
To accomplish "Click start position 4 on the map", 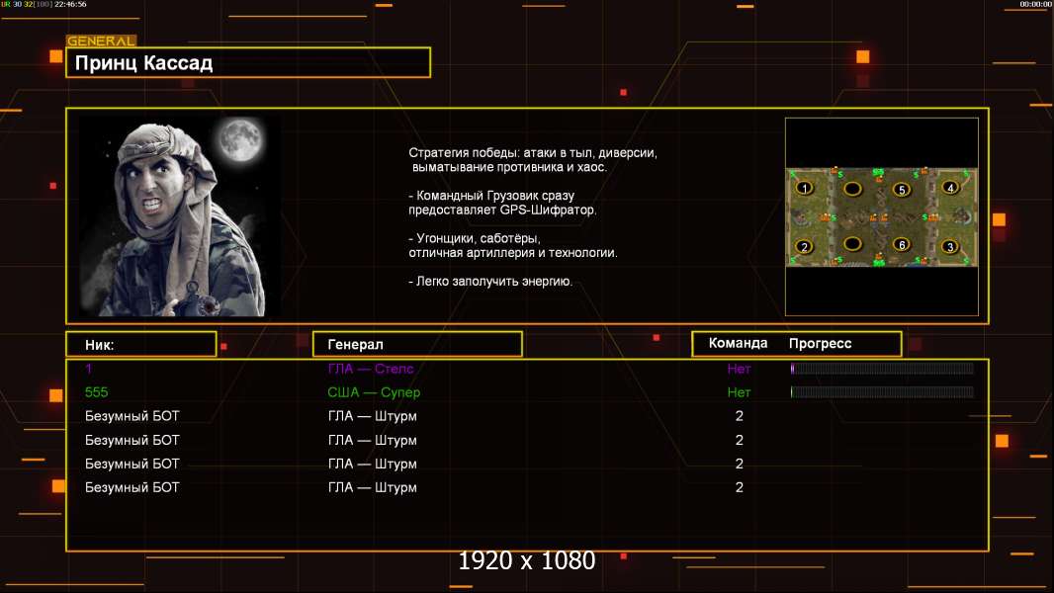I will pyautogui.click(x=950, y=188).
